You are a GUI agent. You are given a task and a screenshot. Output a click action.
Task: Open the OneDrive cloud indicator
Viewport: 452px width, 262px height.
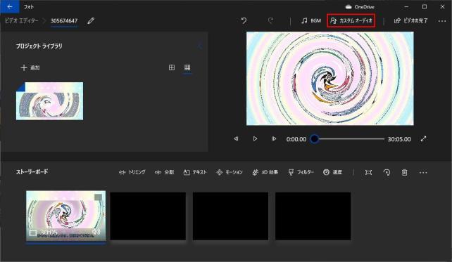pos(360,6)
